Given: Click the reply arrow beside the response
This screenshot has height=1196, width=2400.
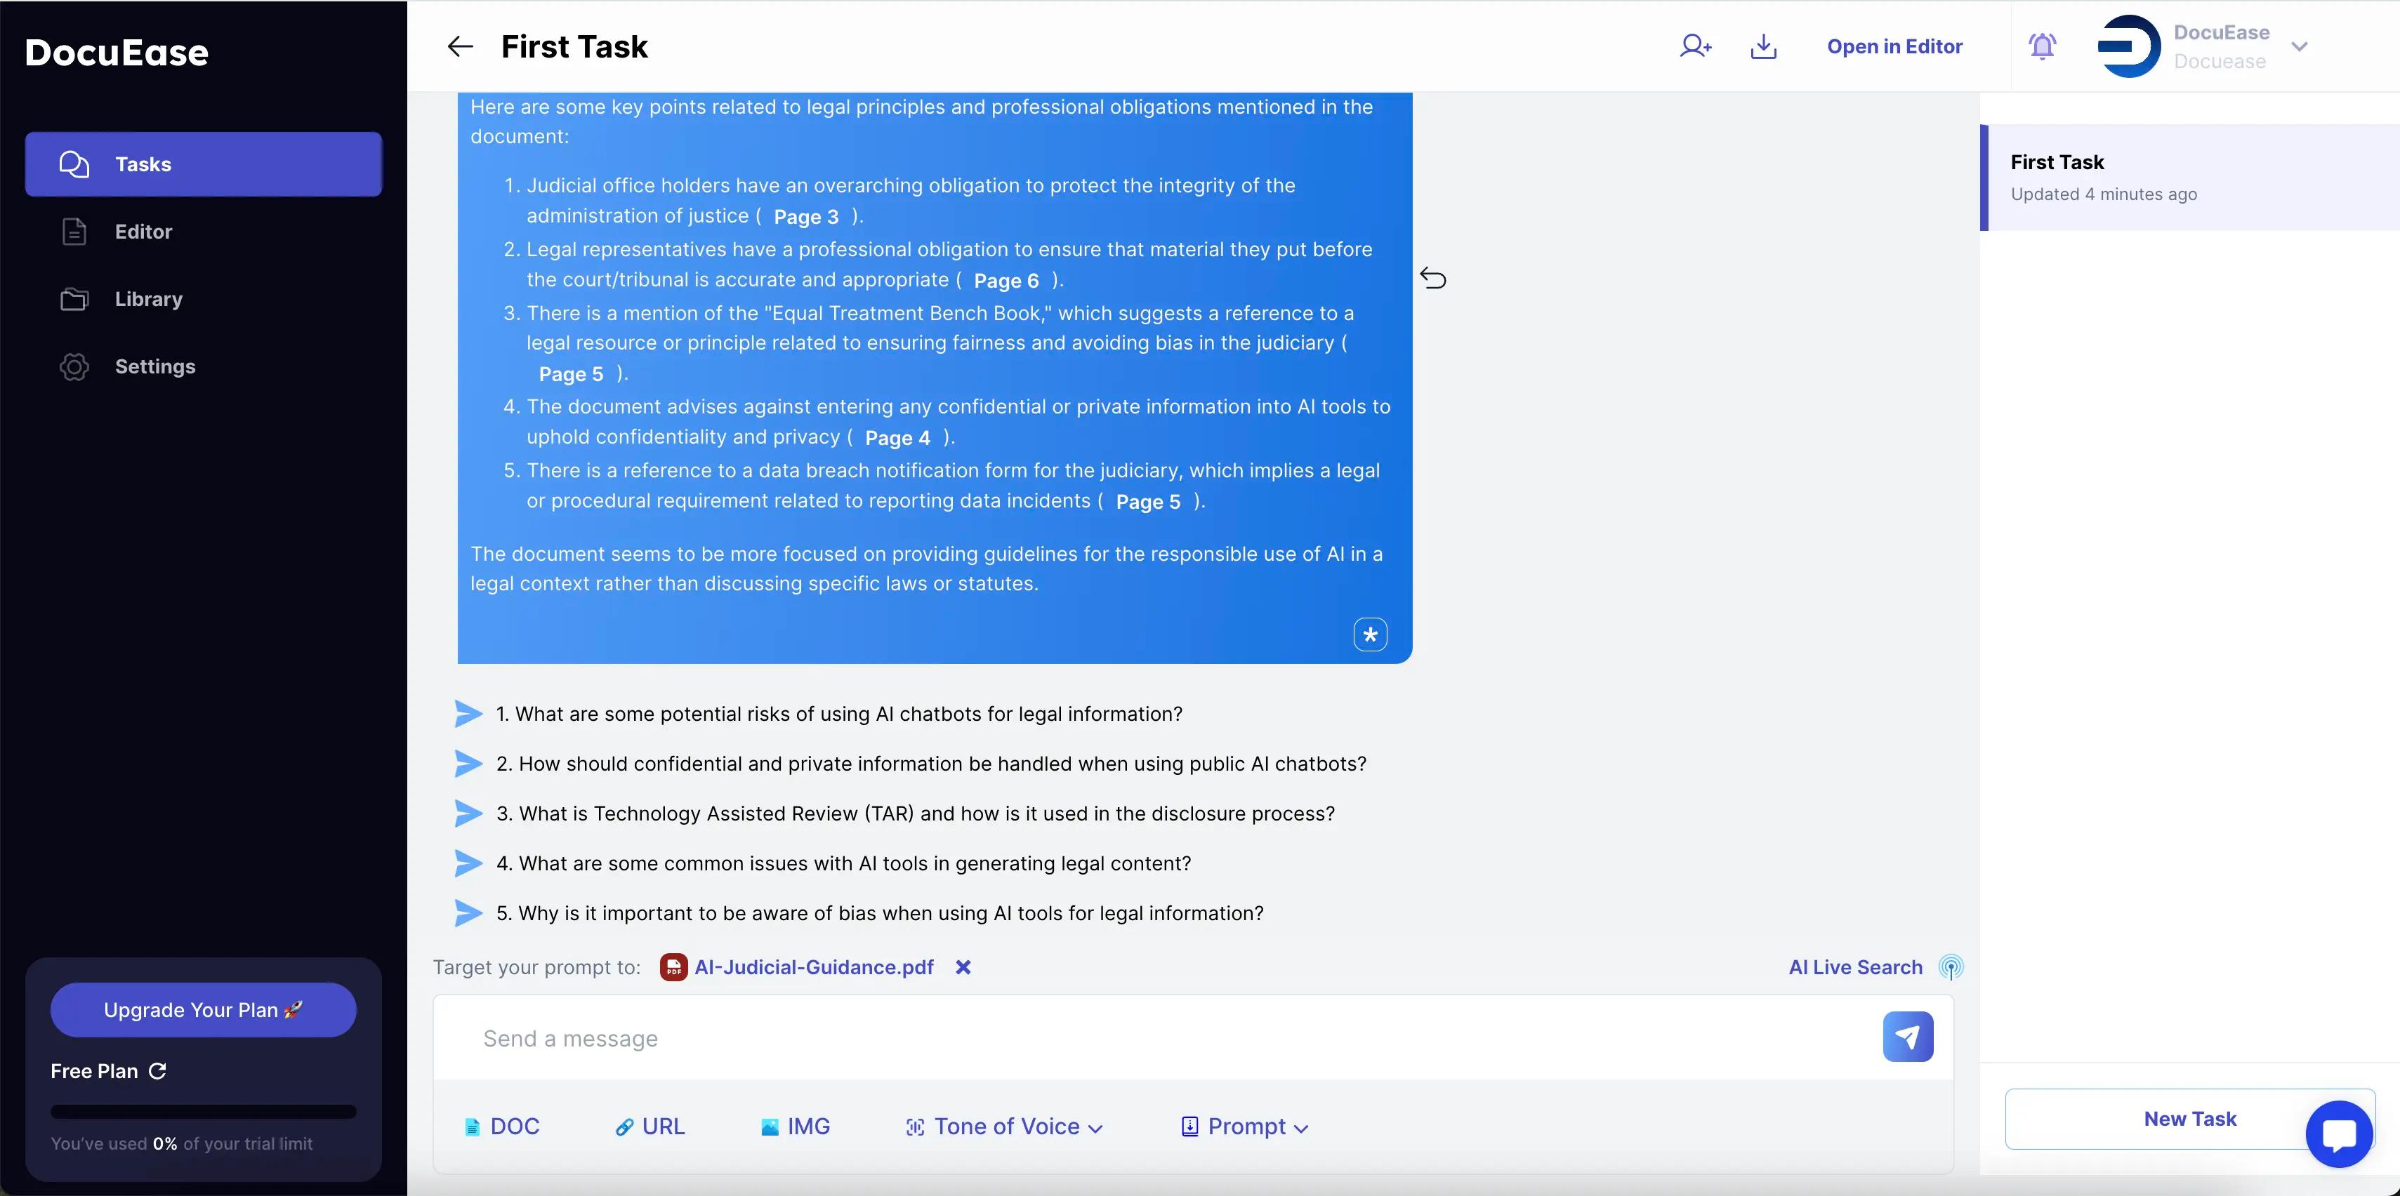Looking at the screenshot, I should pos(1433,277).
